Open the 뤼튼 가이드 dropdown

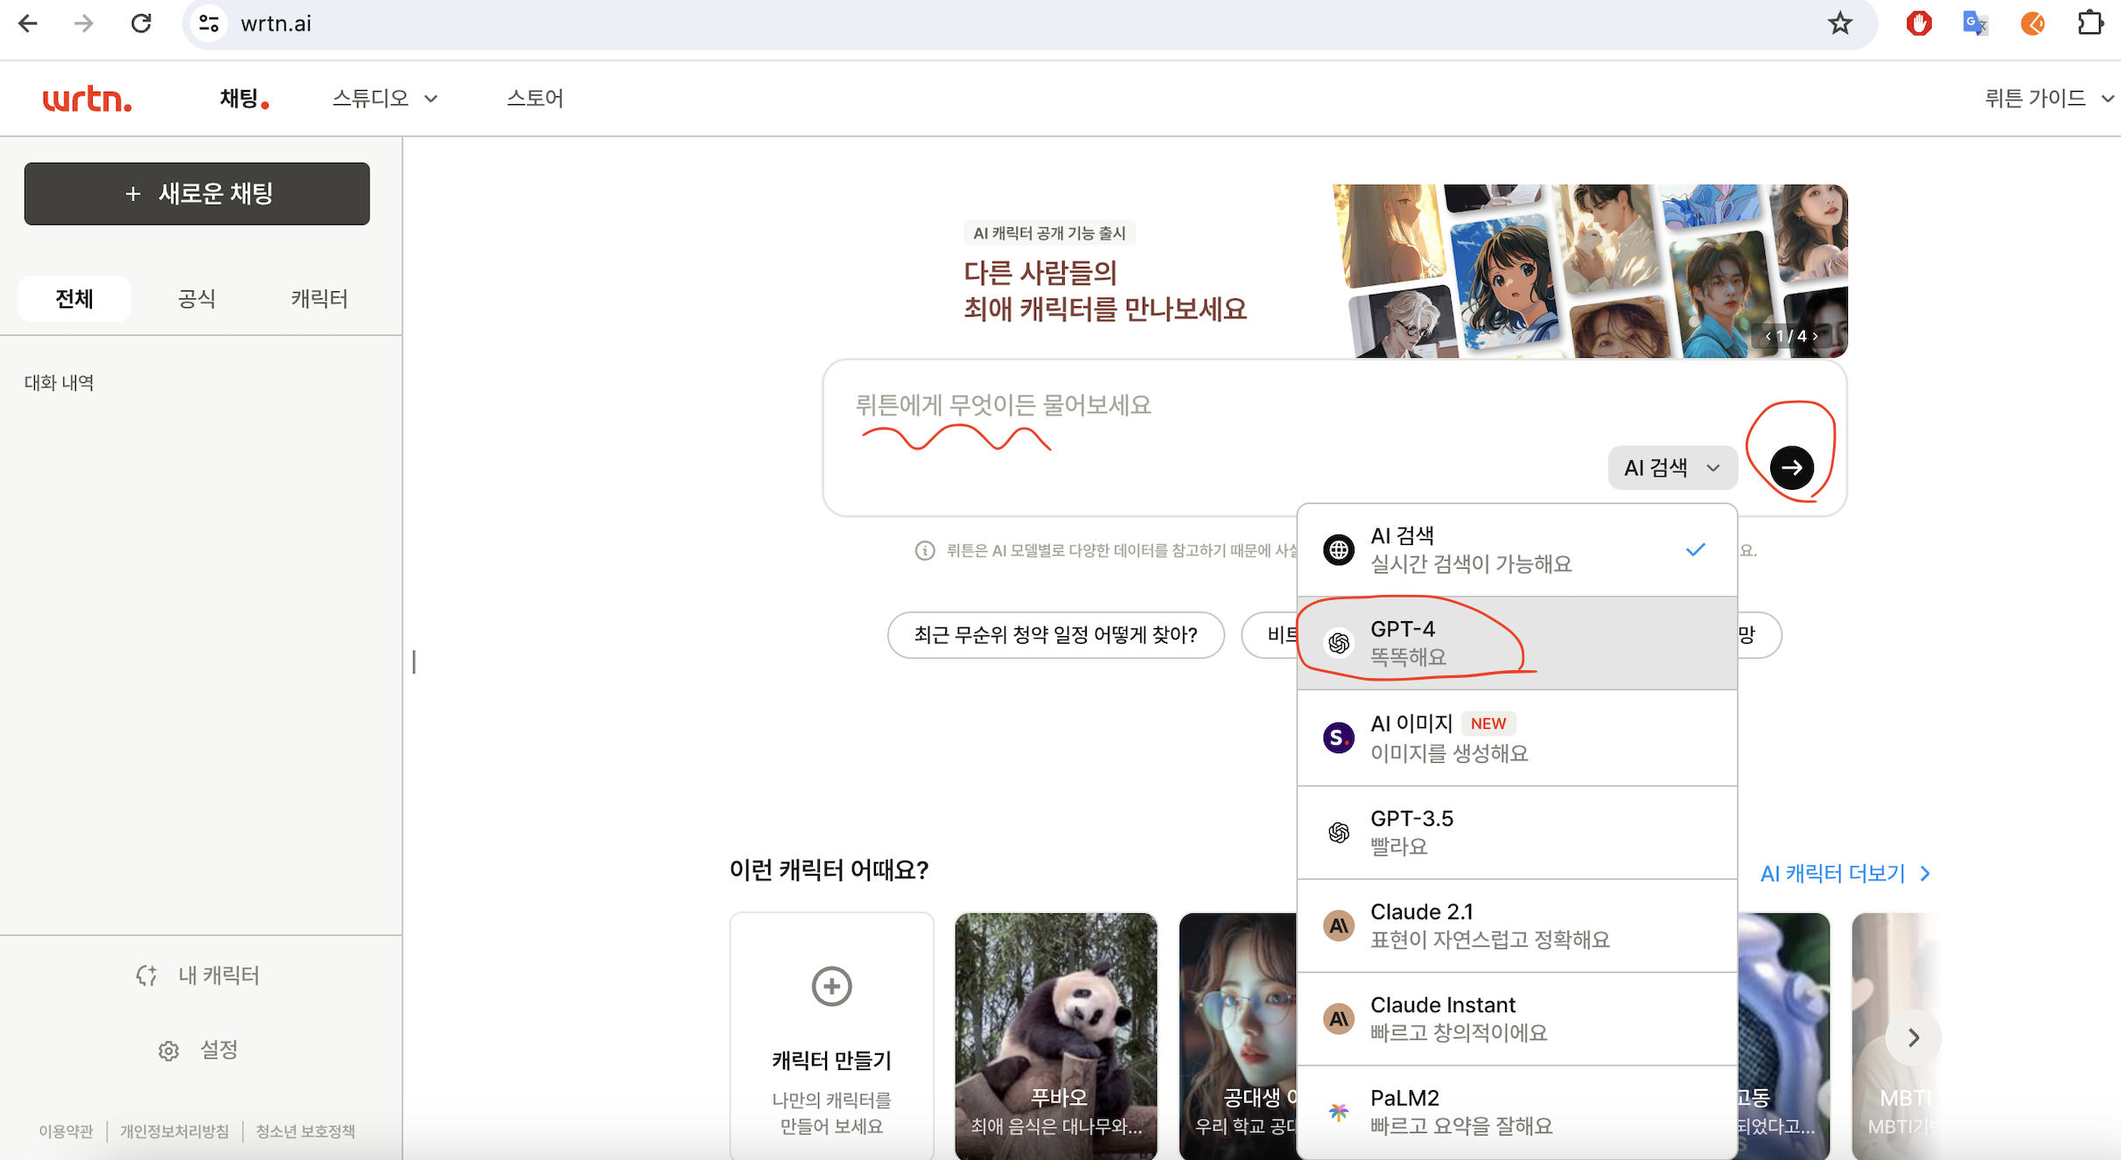[2047, 98]
